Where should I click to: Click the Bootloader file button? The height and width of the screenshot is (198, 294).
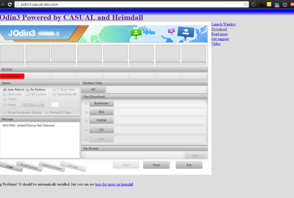(101, 103)
